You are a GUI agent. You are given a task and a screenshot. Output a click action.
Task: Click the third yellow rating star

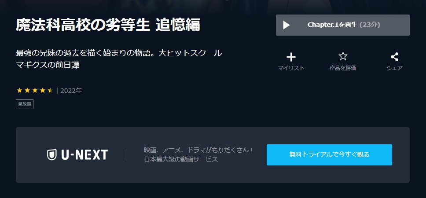pos(35,91)
